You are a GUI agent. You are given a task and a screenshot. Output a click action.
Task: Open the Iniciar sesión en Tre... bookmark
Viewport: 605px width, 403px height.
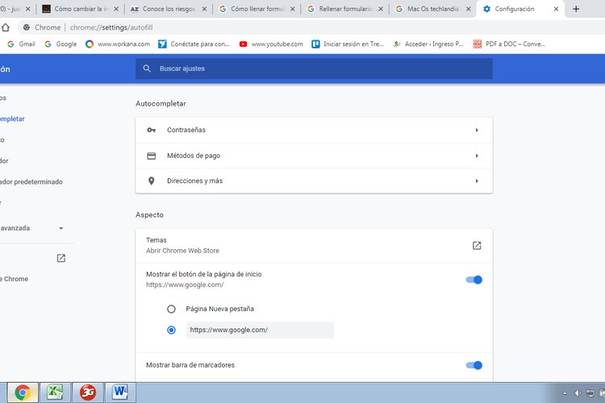pyautogui.click(x=348, y=44)
